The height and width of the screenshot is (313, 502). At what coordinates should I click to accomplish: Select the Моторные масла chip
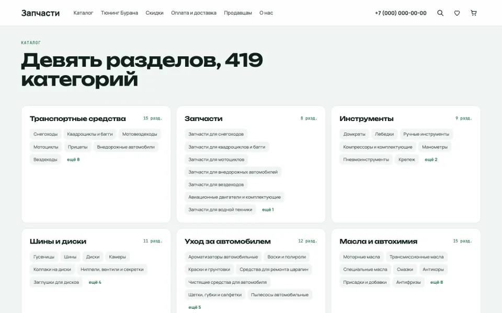pyautogui.click(x=361, y=257)
